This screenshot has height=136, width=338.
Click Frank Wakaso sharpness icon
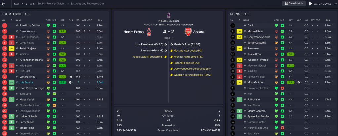(54, 31)
